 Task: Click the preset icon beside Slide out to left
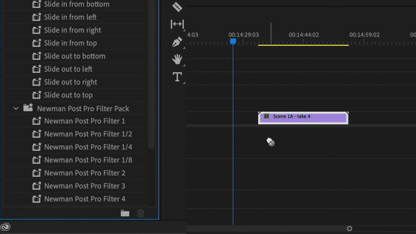click(x=36, y=69)
